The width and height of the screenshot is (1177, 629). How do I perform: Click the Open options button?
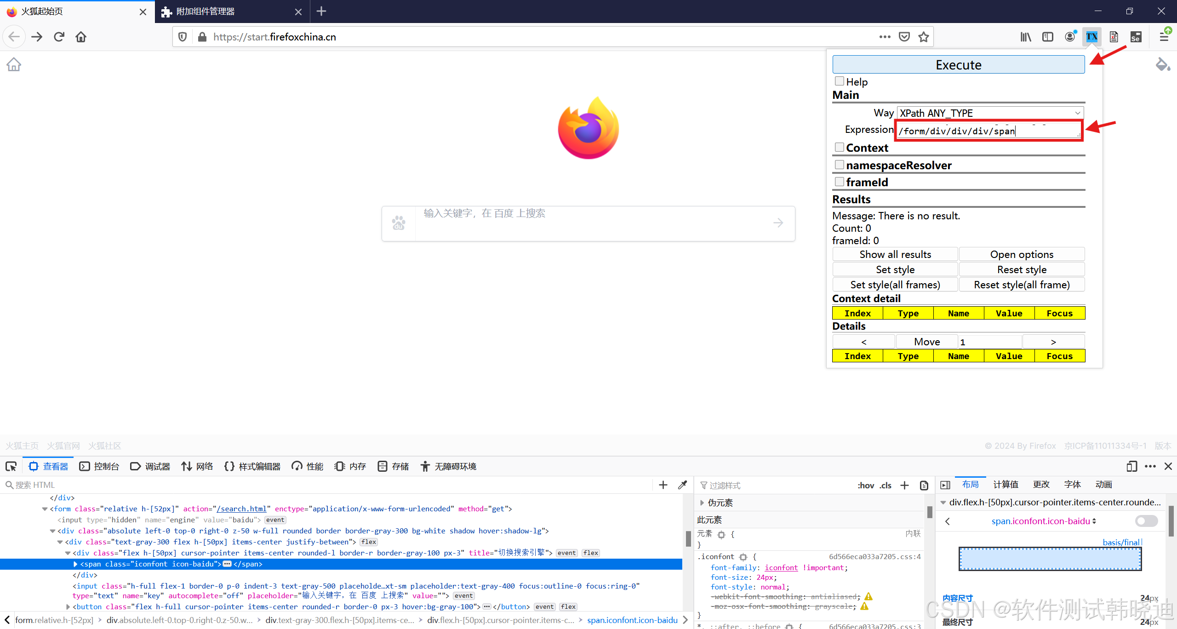tap(1022, 254)
